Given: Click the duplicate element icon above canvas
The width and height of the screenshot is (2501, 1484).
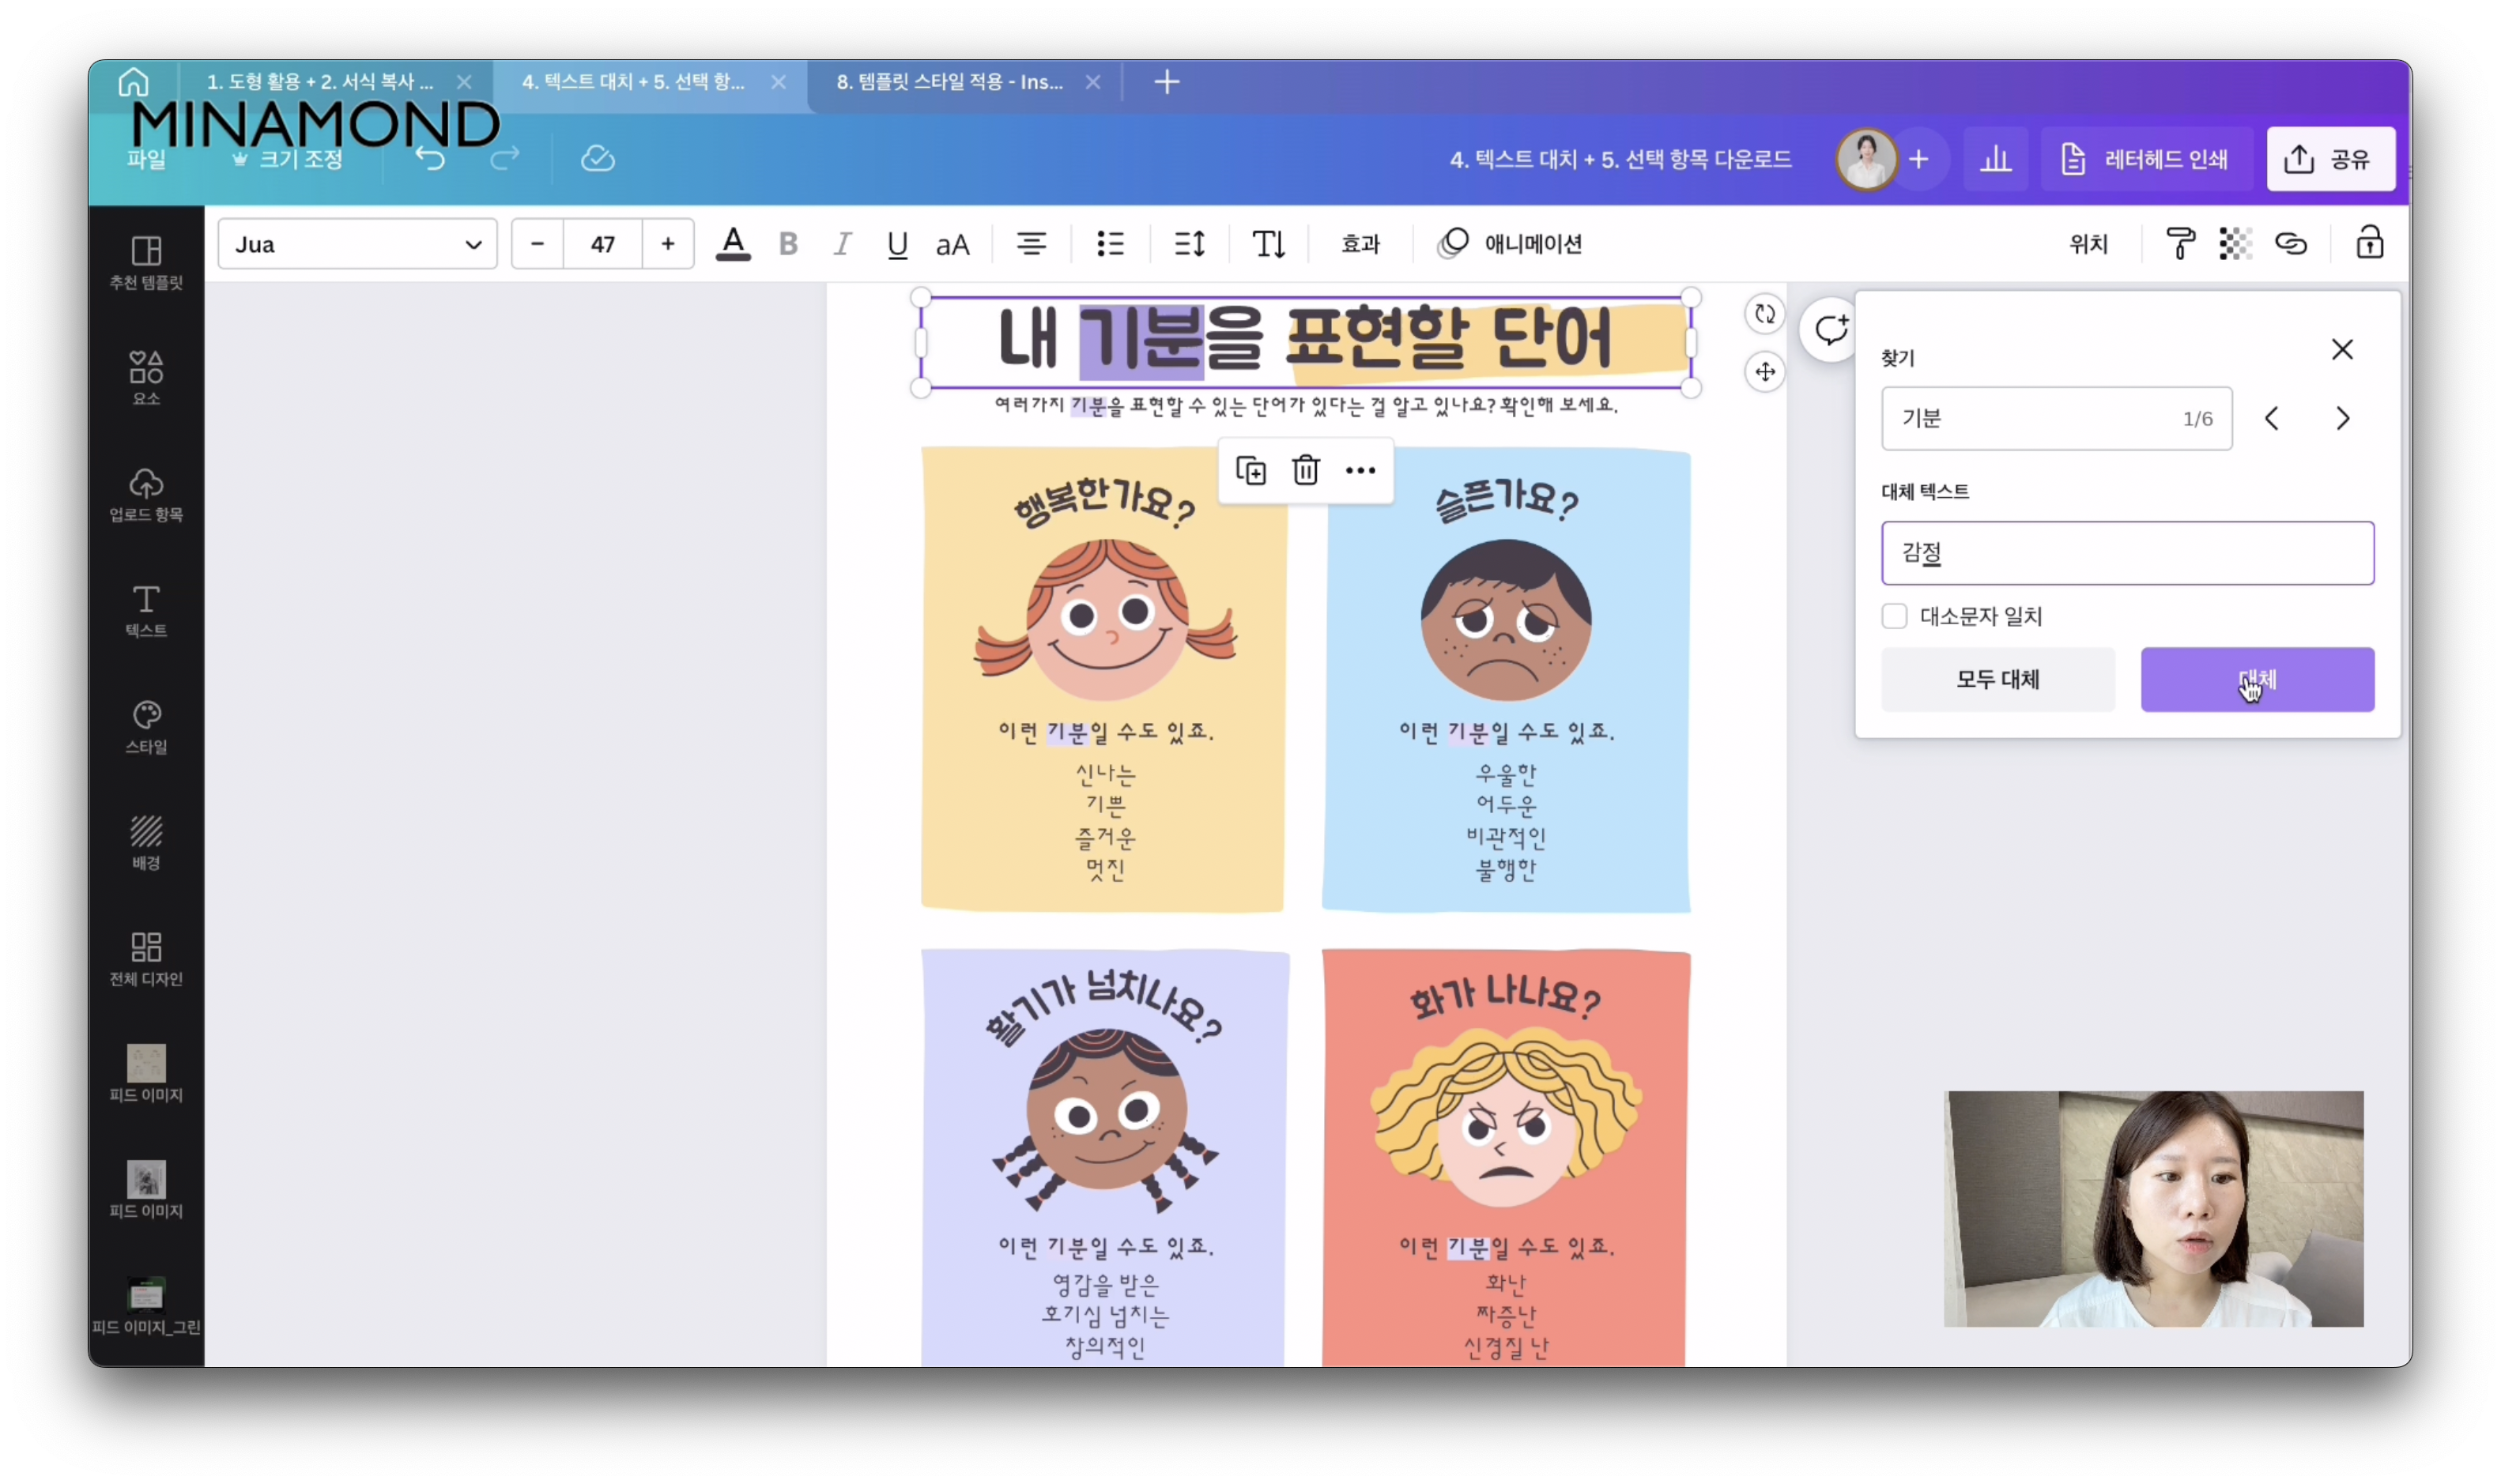Looking at the screenshot, I should click(x=1250, y=470).
